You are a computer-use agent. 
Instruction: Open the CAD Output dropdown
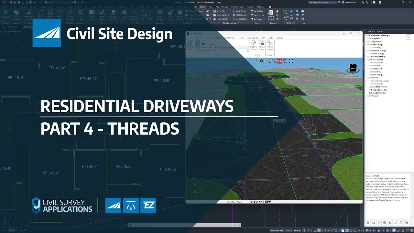point(248,15)
